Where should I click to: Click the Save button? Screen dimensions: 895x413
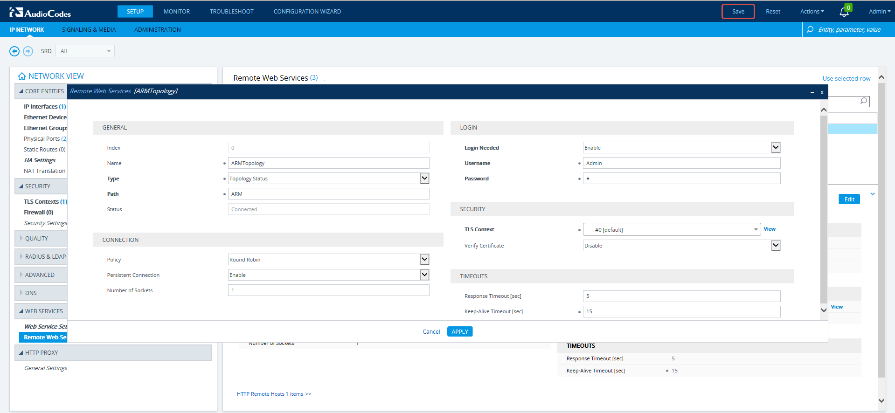(x=738, y=12)
